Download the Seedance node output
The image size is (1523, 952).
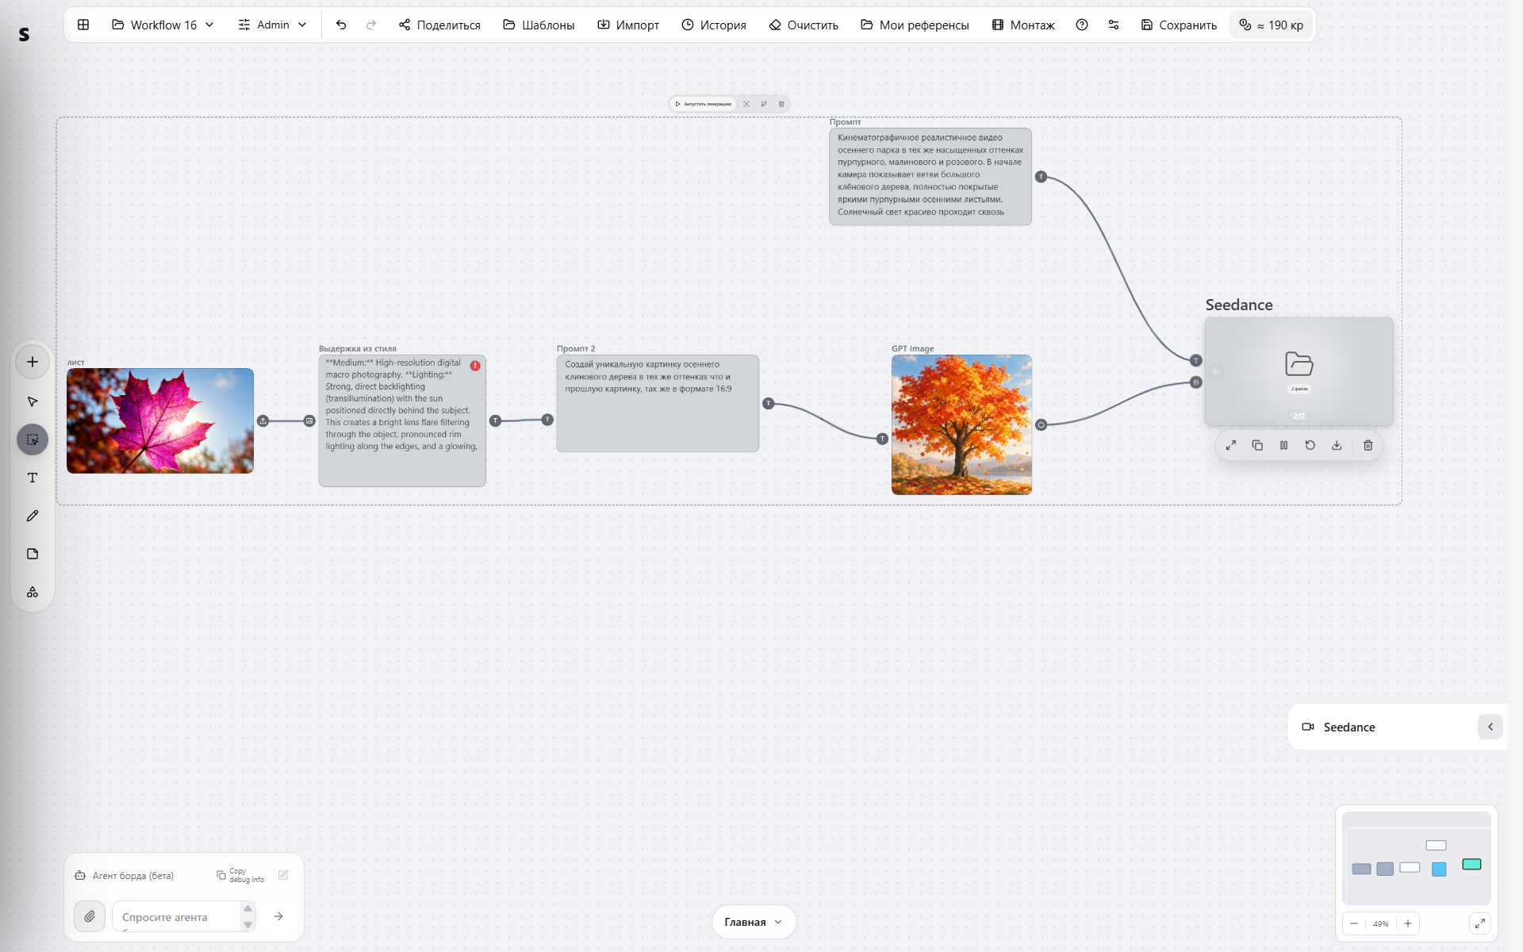coord(1337,445)
